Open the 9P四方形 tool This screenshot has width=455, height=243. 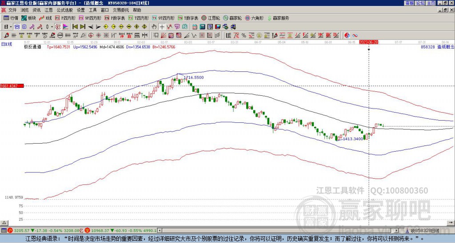[x=90, y=18]
